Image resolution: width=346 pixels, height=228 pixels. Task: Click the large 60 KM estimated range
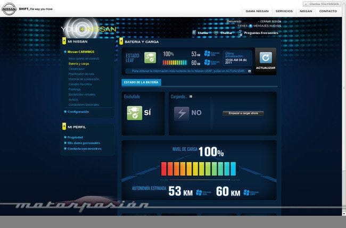228,191
